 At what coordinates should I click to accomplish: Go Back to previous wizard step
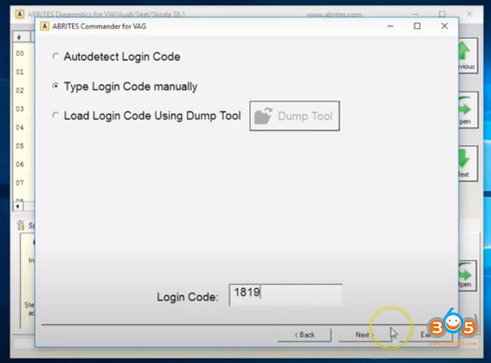click(305, 335)
